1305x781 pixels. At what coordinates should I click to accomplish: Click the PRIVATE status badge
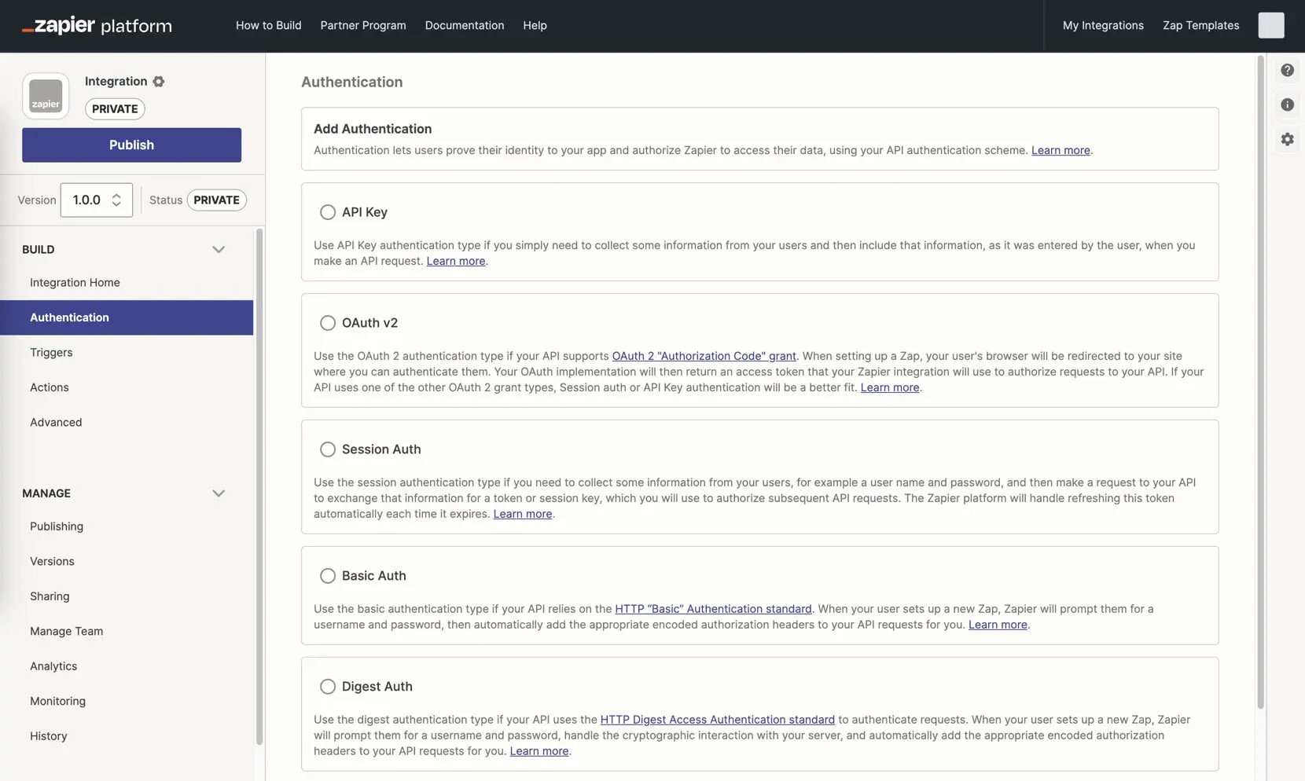tap(216, 200)
